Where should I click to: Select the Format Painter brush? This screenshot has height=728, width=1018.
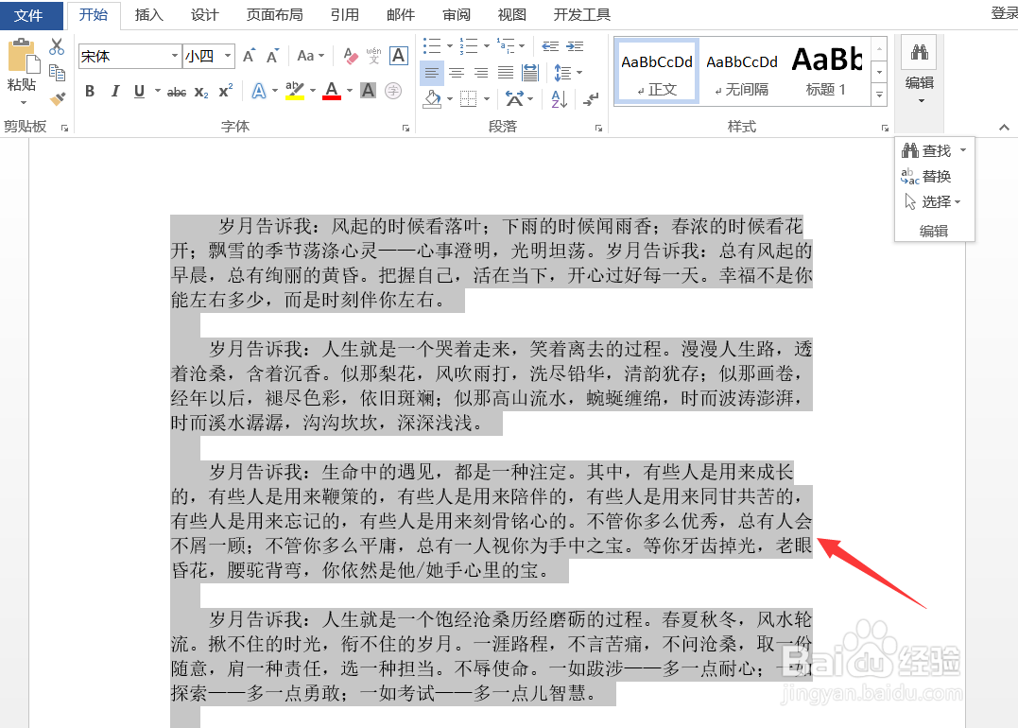57,98
